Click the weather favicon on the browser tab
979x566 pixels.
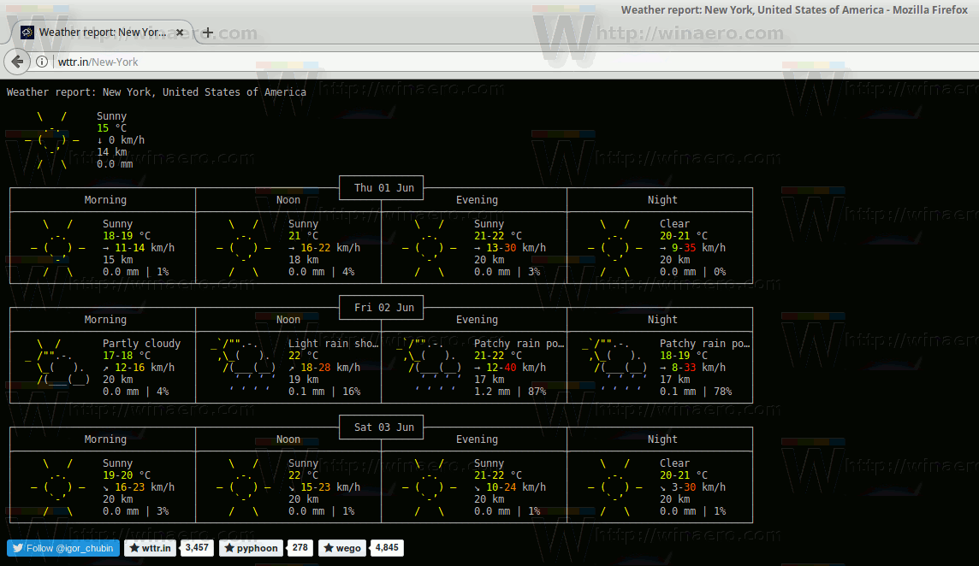[27, 31]
